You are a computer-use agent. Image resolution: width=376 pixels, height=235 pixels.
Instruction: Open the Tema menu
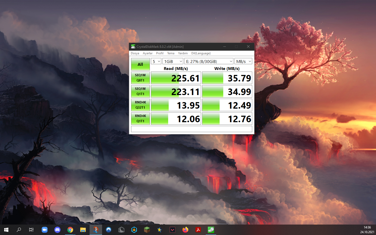[x=171, y=53]
